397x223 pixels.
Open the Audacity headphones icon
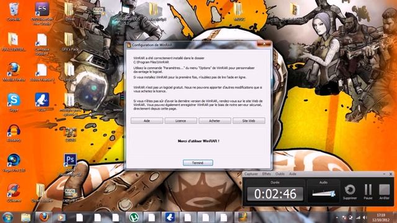14,133
